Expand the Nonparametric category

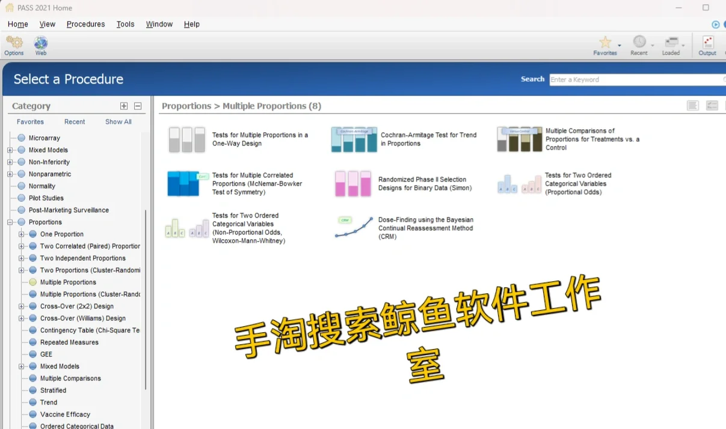[x=10, y=174]
